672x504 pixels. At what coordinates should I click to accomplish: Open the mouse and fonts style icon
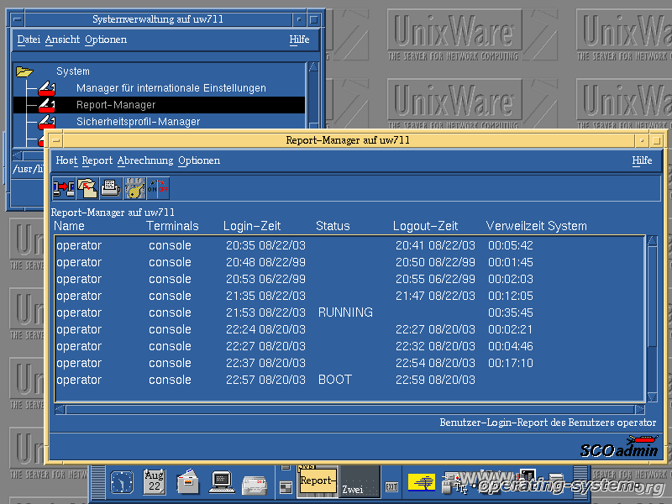(454, 483)
